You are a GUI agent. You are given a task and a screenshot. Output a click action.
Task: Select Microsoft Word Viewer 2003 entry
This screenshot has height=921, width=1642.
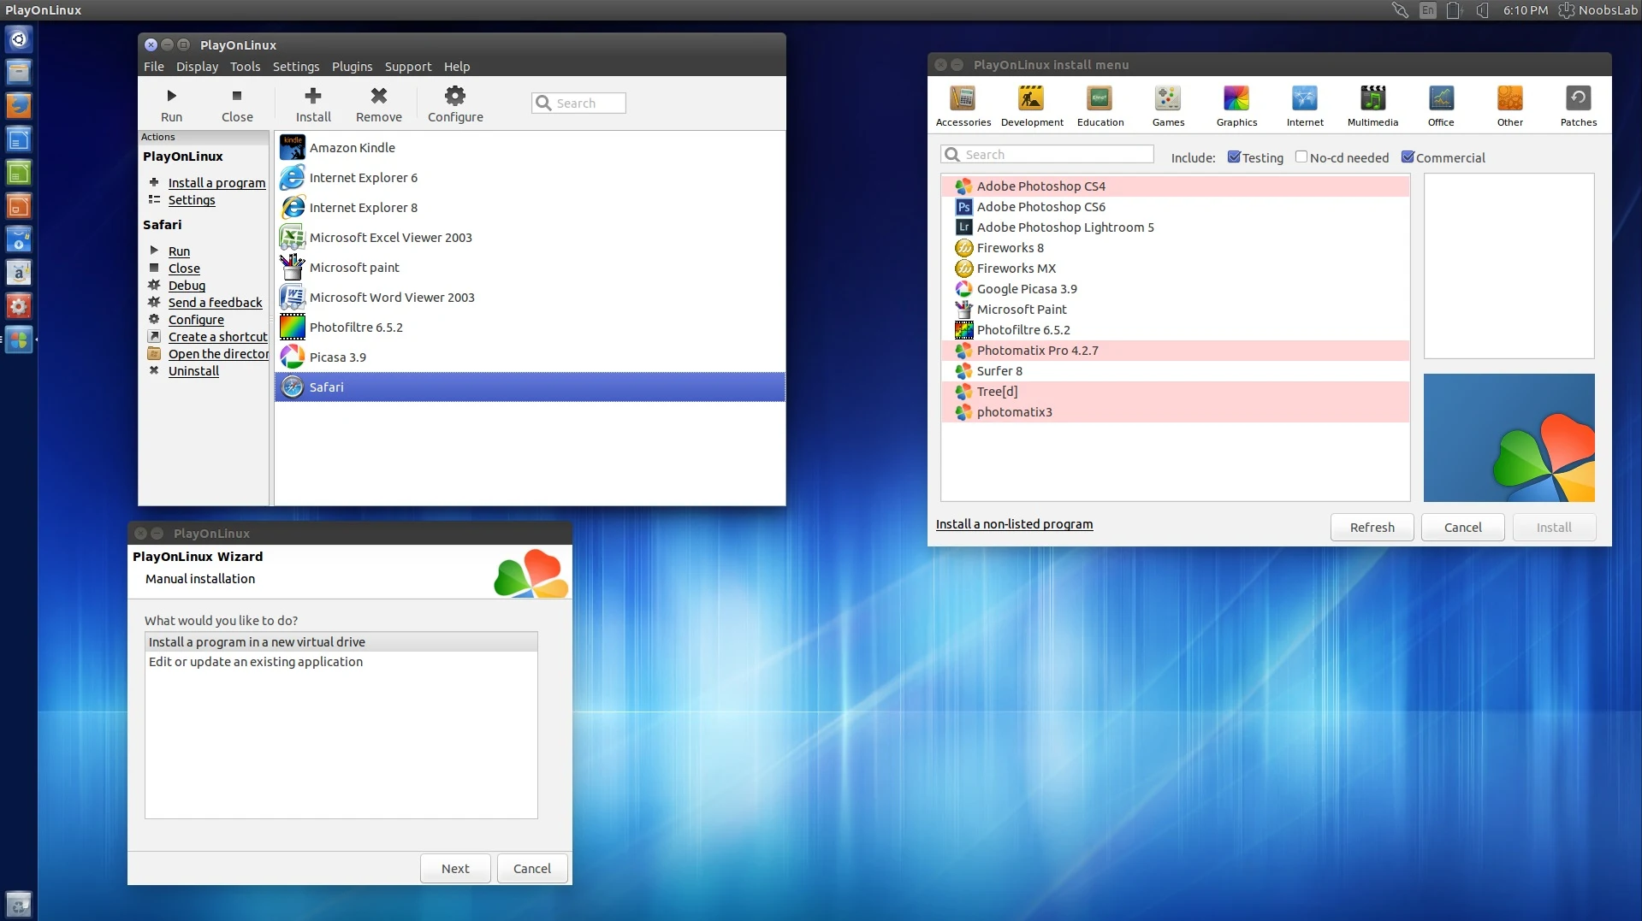530,298
